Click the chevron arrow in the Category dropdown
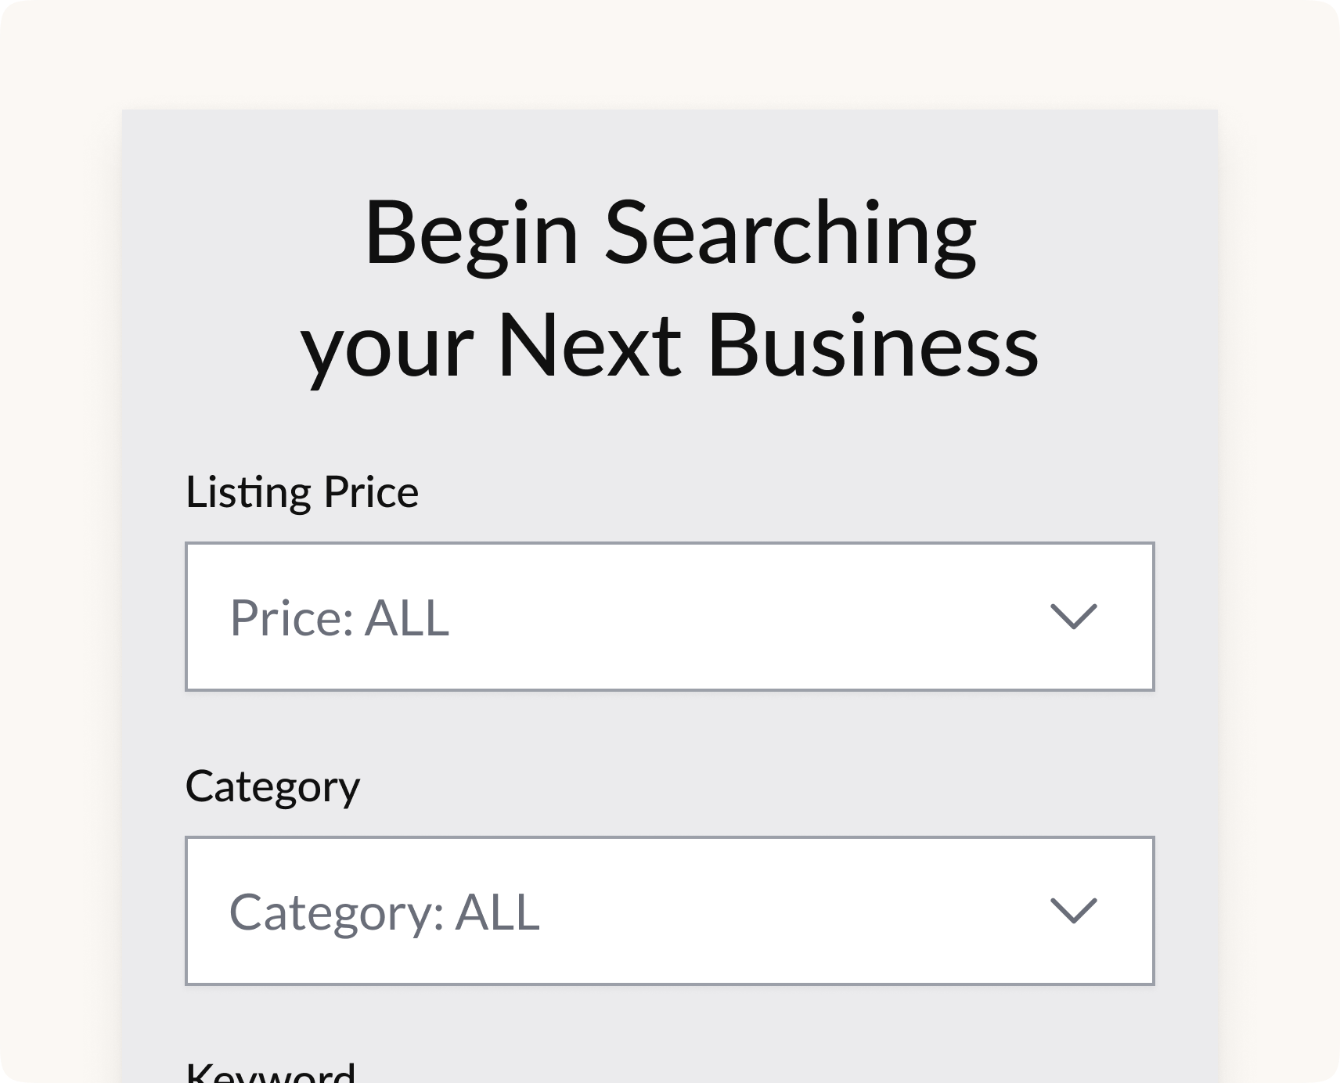This screenshot has height=1083, width=1340. click(x=1073, y=911)
